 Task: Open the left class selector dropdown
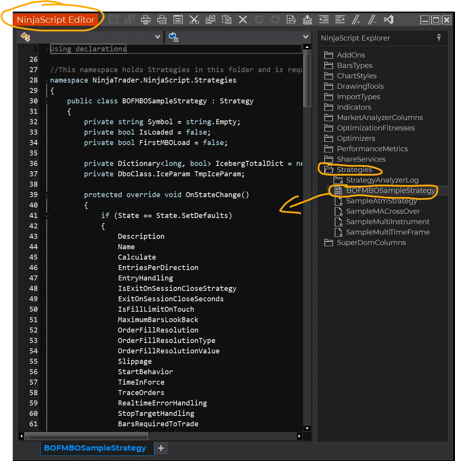click(x=157, y=37)
